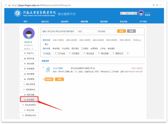Expand the 学历要求 dropdown
This screenshot has height=124, width=168.
click(79, 53)
